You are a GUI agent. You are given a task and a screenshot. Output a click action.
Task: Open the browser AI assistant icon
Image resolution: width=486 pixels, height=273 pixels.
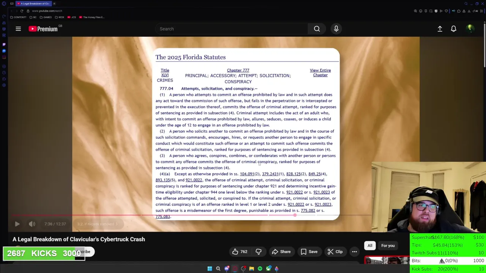[x=476, y=11]
